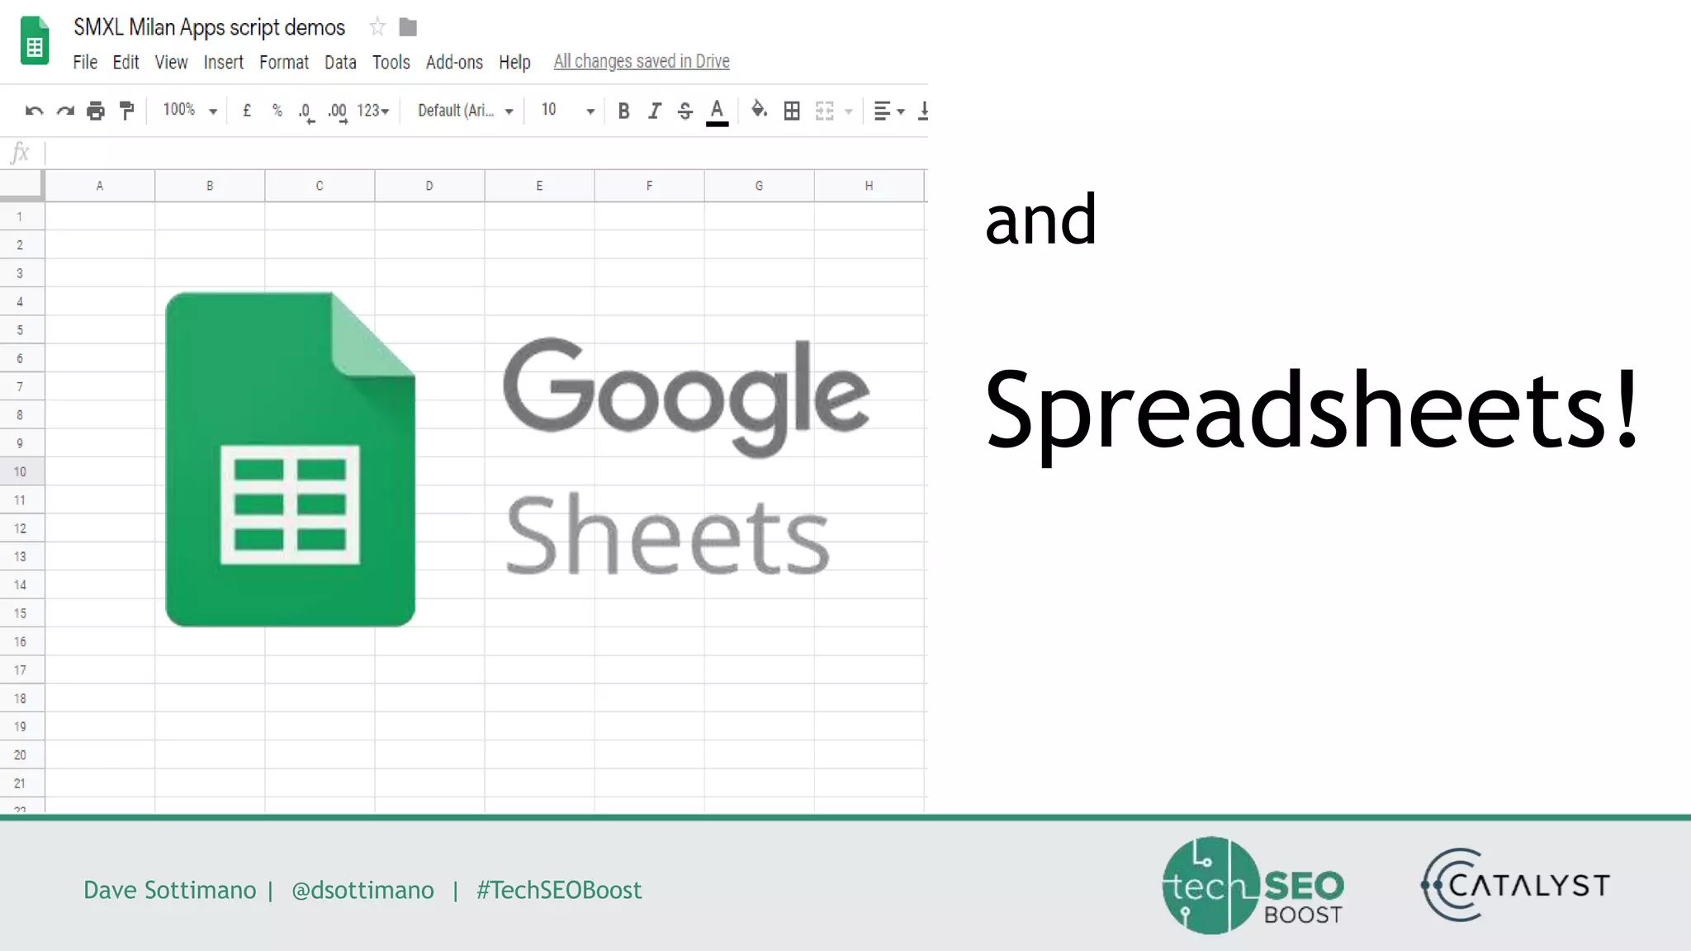The image size is (1691, 951).
Task: Open the Borders tool
Action: coord(792,111)
